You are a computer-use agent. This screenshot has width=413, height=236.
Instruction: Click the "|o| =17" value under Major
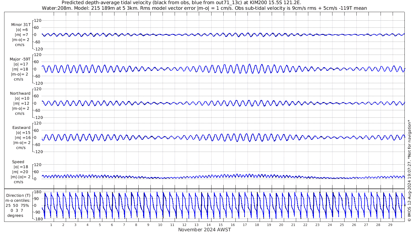click(21, 64)
